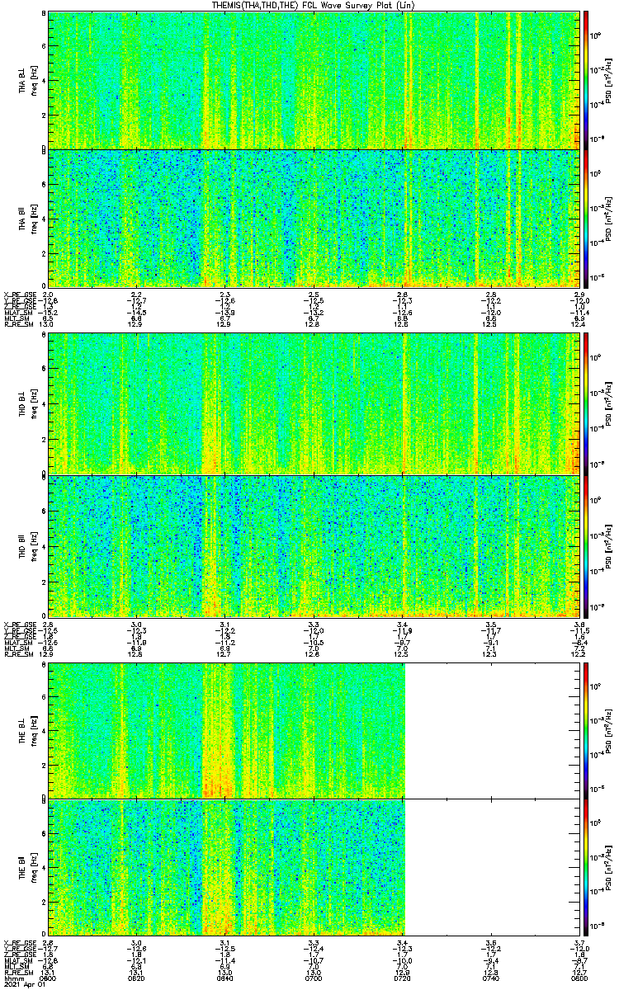This screenshot has height=990, width=619.
Task: Click the PSD [nT²/Hz] label of THE B∥ colorbar
Action: (609, 867)
